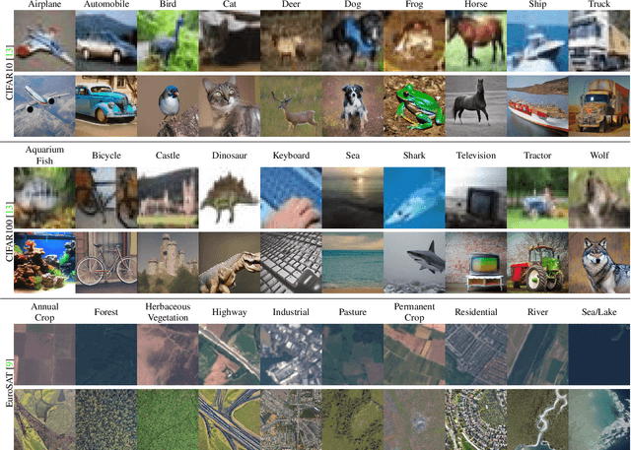This screenshot has width=631, height=450.
Task: Select the black-and-white border collie image
Action: click(x=353, y=106)
